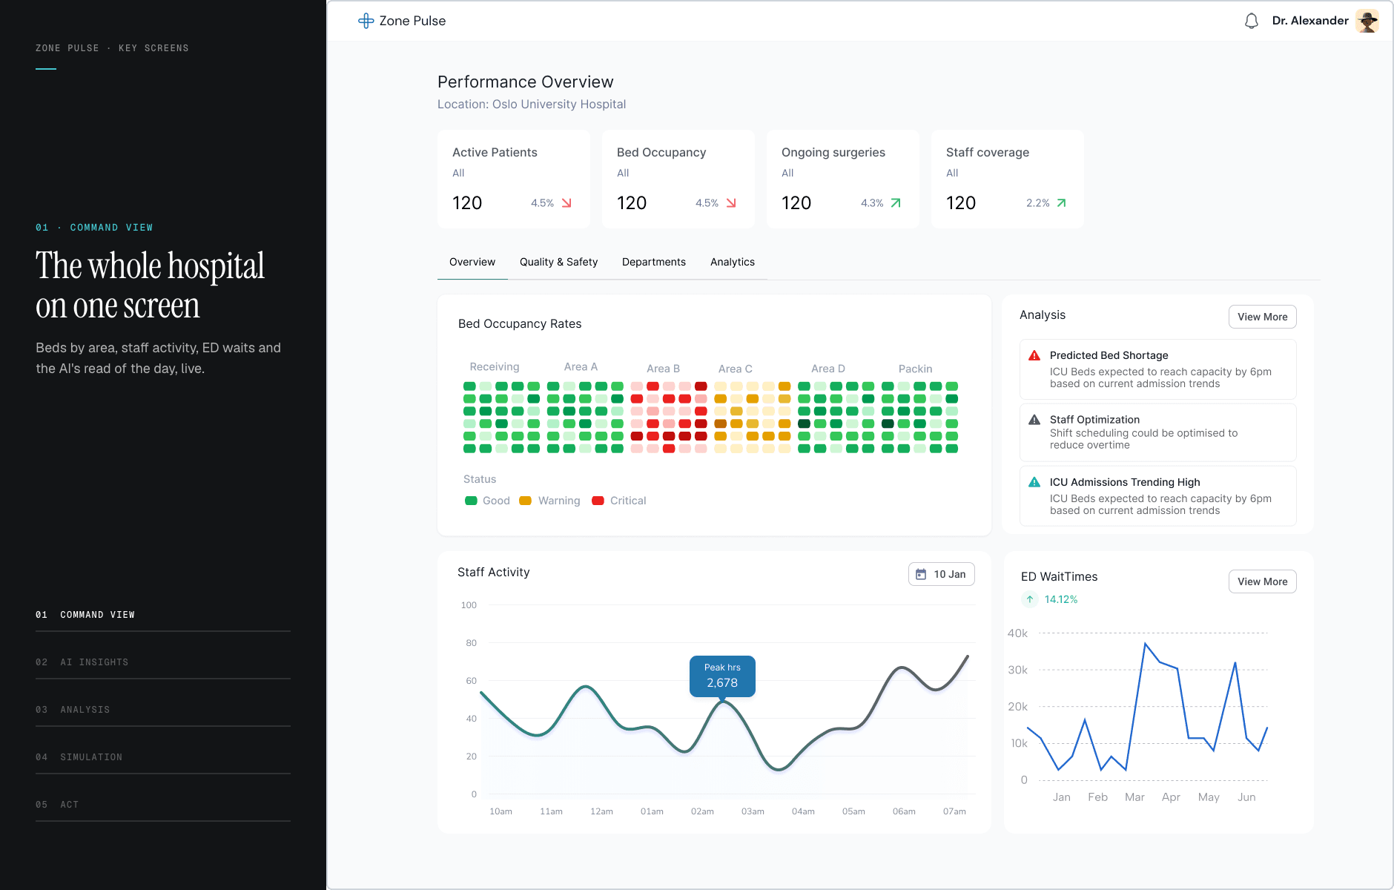Open 03 Analysis screen in sidebar
1394x890 pixels.
pos(163,710)
